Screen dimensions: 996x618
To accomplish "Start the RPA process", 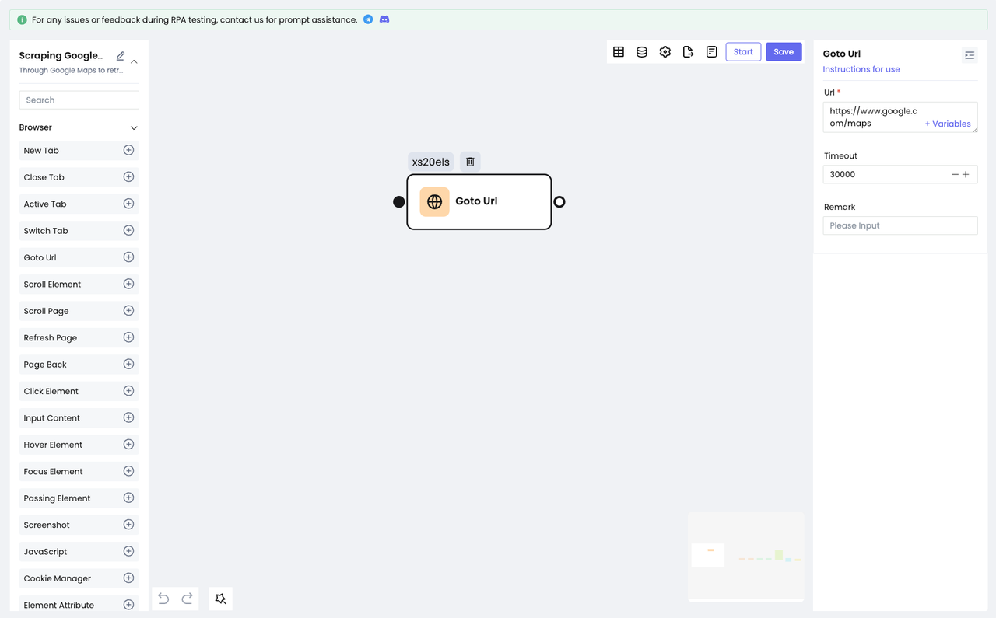I will click(743, 52).
